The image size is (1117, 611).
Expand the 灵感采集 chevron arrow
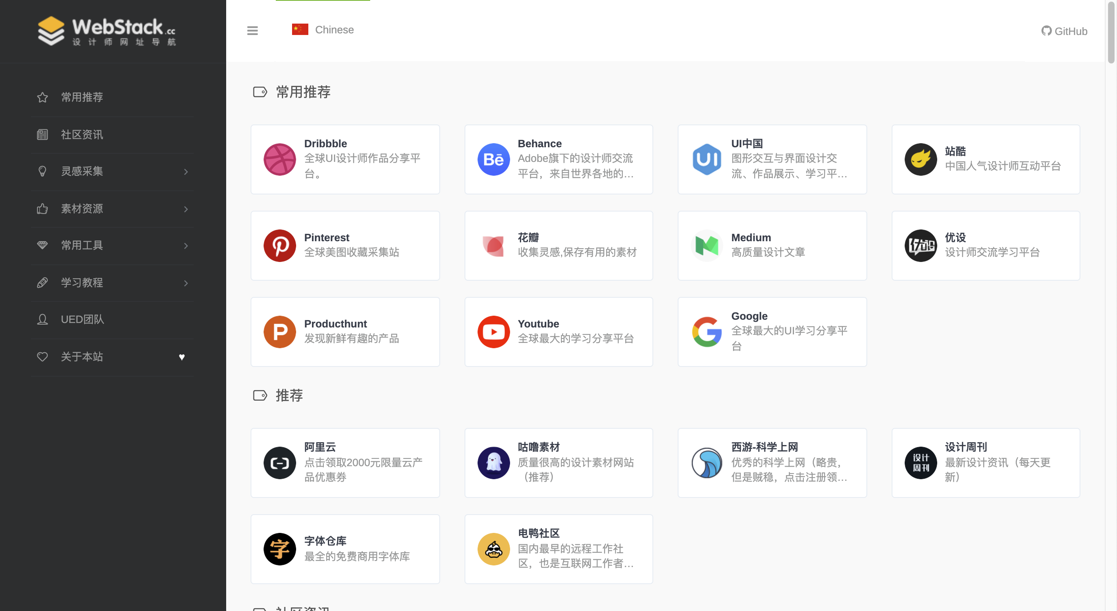[185, 172]
